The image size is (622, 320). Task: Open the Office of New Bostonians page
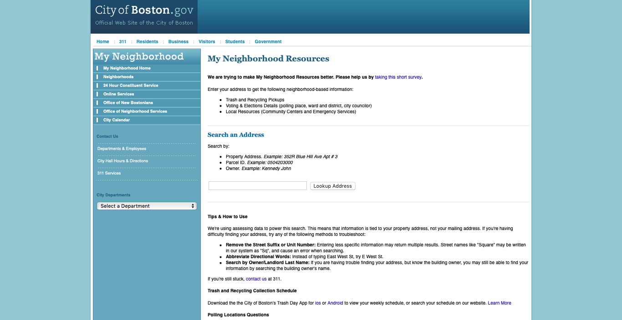127,103
